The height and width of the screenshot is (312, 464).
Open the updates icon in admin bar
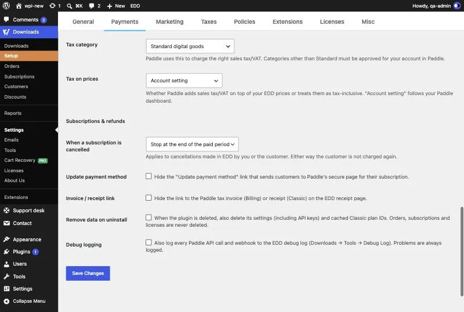52,6
